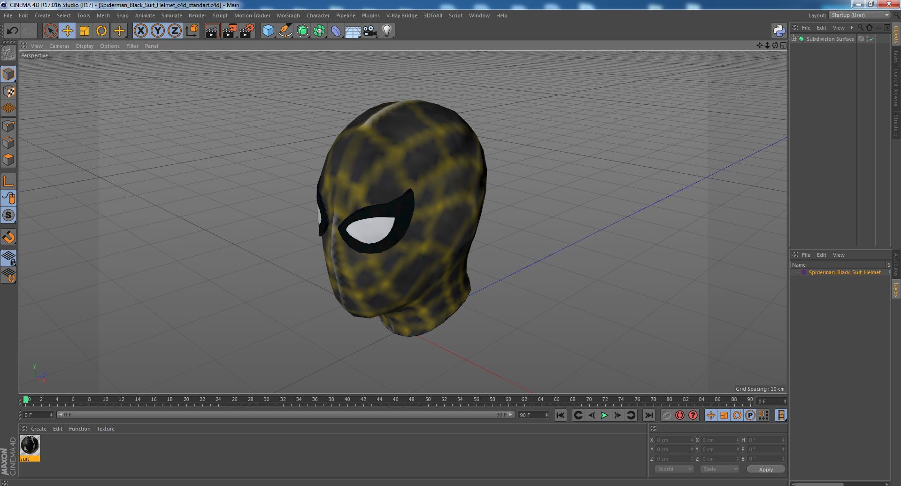Activate the Move tool in top toolbar

click(67, 31)
